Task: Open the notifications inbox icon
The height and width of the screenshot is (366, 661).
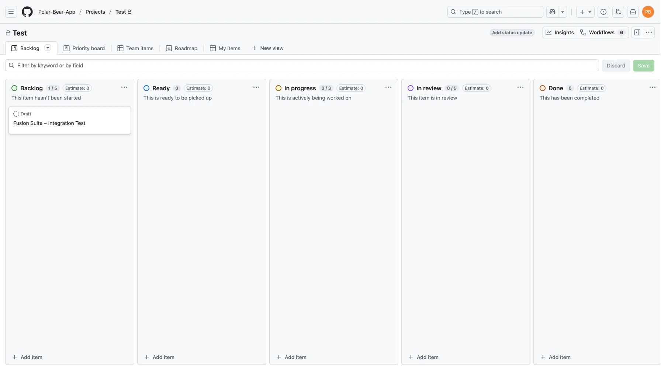Action: [x=633, y=12]
